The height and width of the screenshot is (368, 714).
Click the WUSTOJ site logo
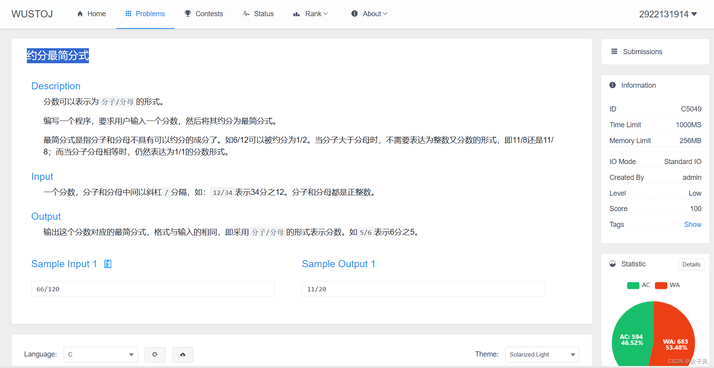tap(32, 14)
